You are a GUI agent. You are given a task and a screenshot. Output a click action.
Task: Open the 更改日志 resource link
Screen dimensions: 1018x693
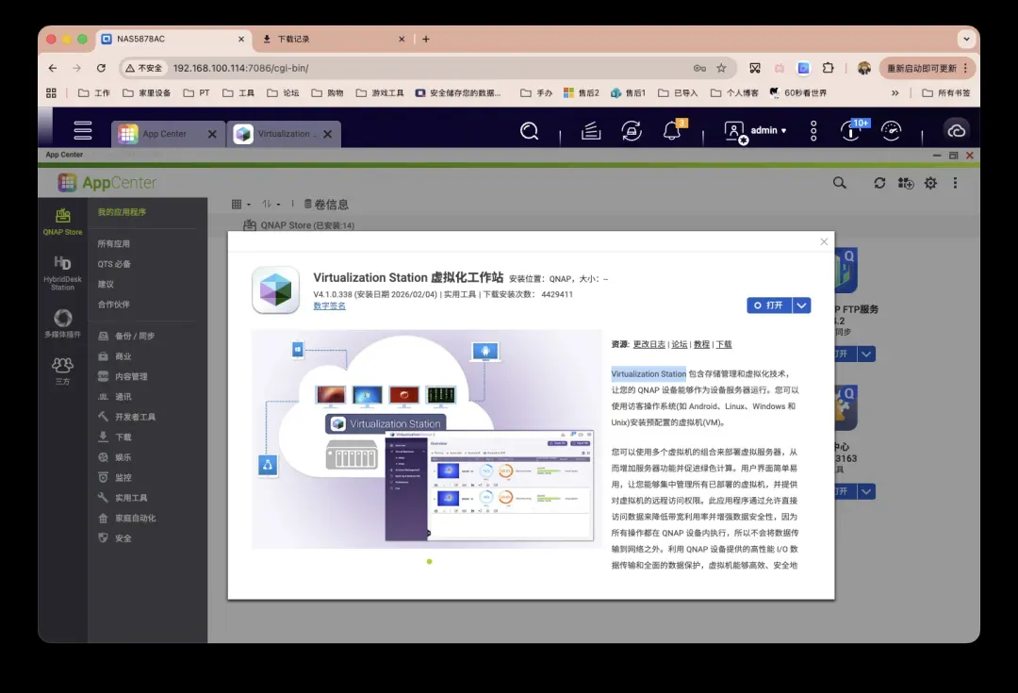[649, 344]
